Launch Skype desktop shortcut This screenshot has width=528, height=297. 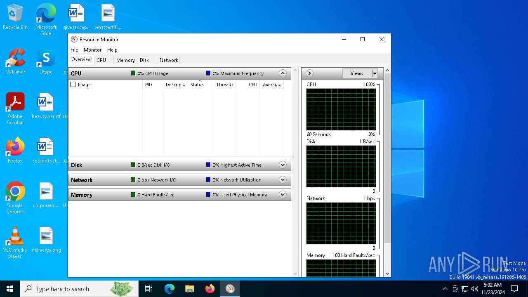(x=46, y=61)
